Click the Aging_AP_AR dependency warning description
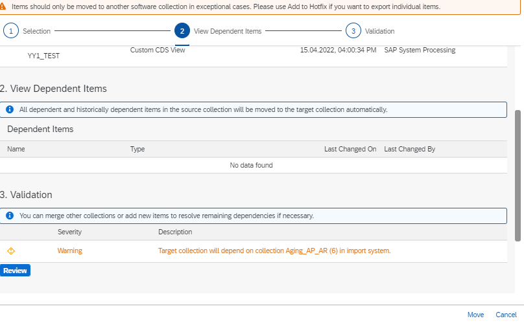 [274, 251]
